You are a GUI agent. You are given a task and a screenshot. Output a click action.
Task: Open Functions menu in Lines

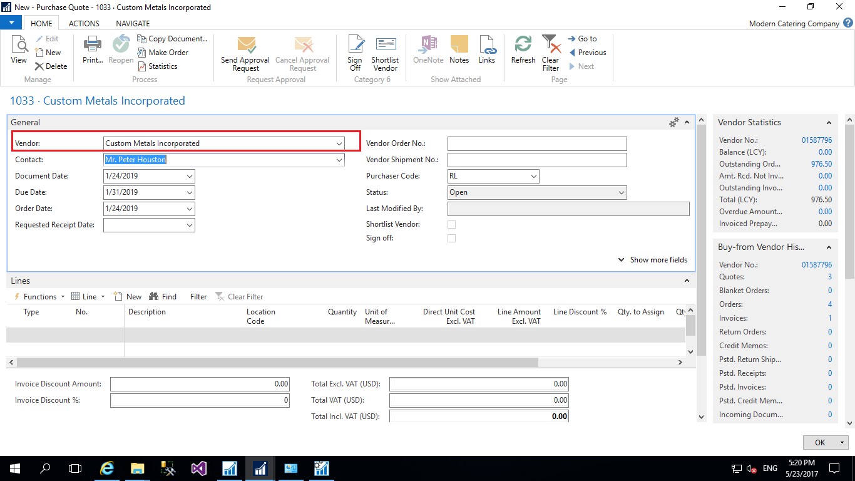(39, 297)
